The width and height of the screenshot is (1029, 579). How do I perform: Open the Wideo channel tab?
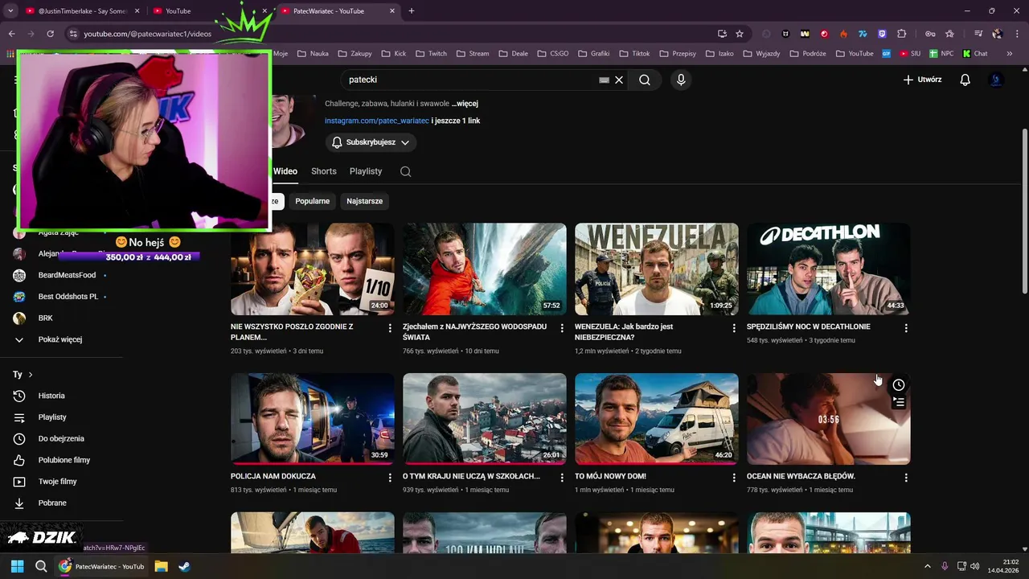(285, 171)
